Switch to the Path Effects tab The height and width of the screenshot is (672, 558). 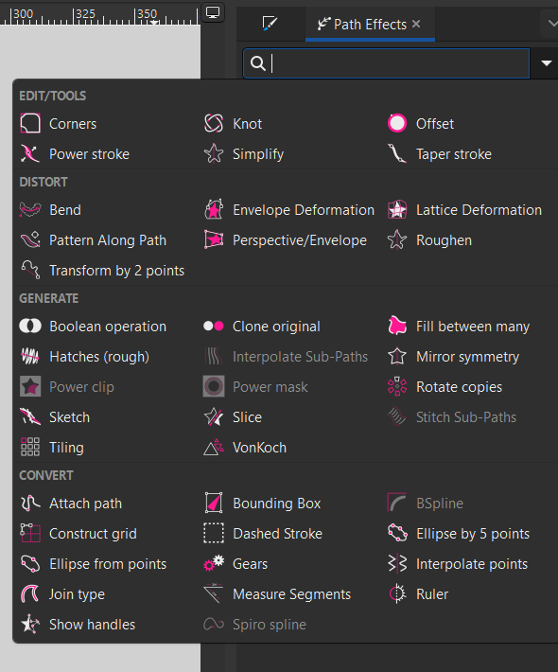pos(362,25)
